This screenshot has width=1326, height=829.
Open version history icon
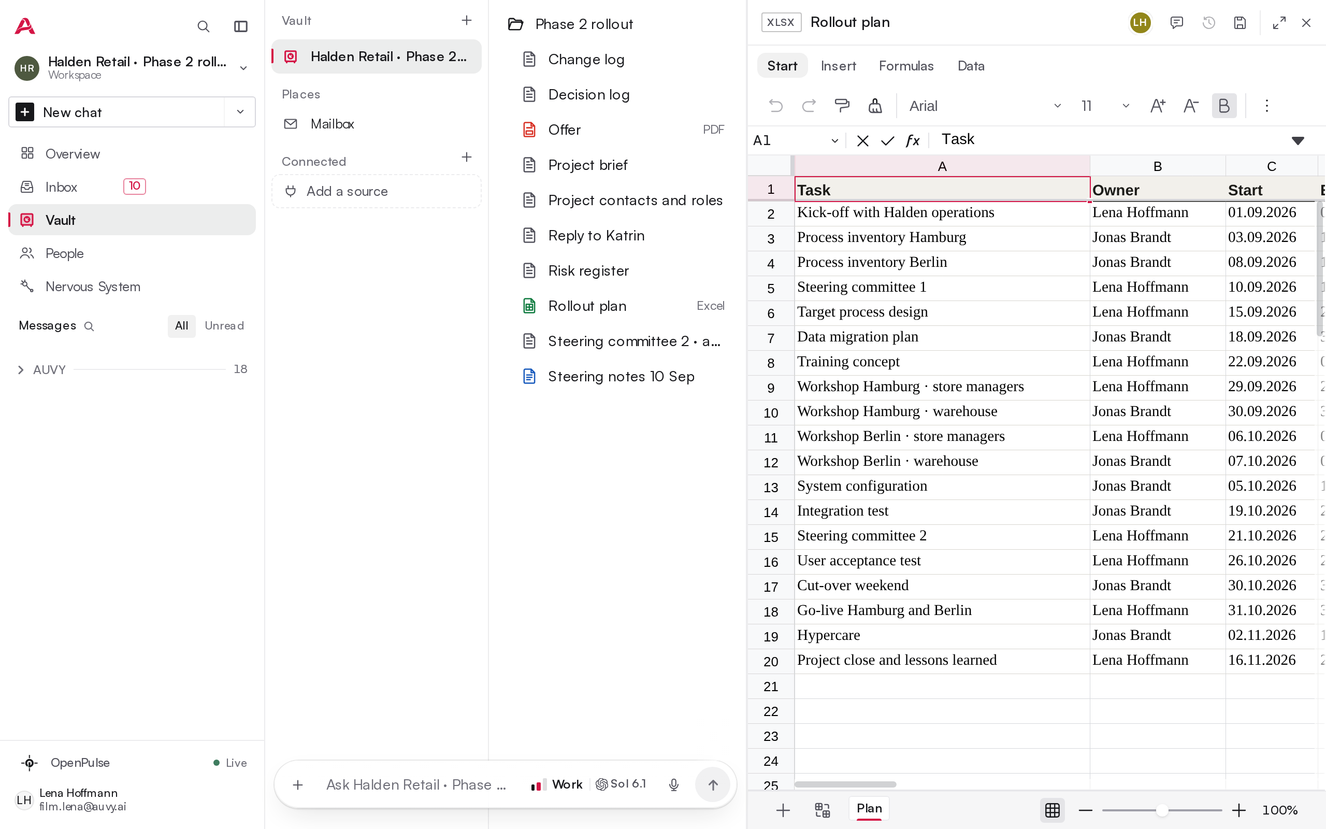pos(1208,22)
